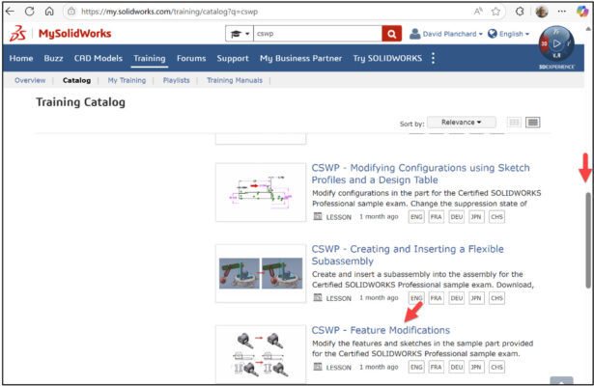Switch to list view layout icon
This screenshot has height=386, width=594.
tap(532, 123)
